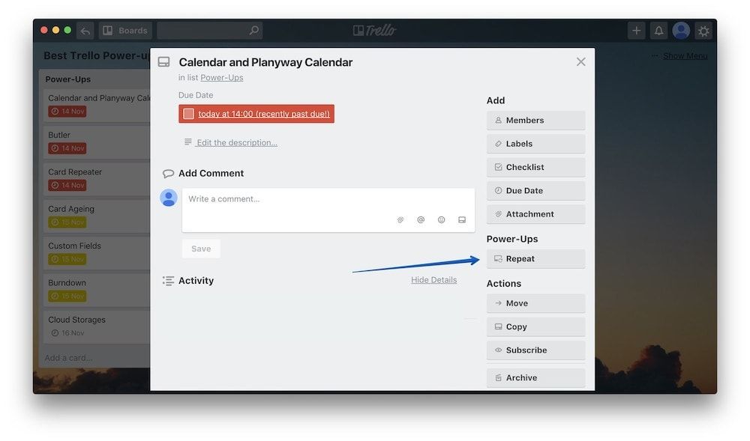Click Edit the description link

point(236,142)
